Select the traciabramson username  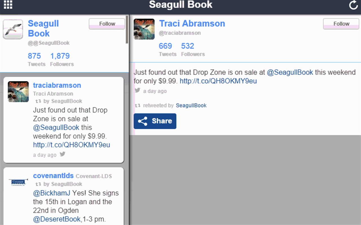[x=57, y=85]
